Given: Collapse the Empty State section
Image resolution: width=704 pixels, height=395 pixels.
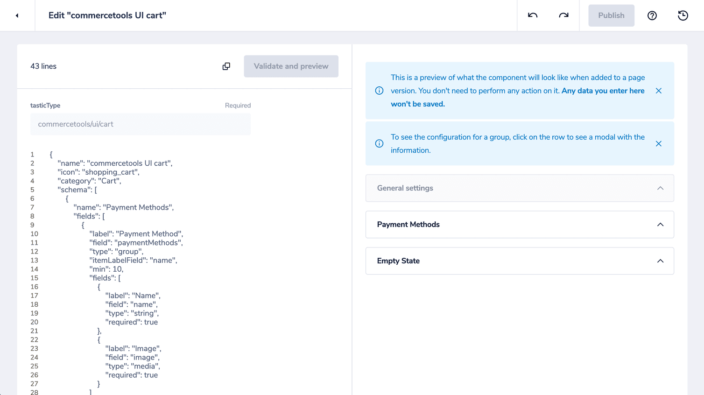Looking at the screenshot, I should pyautogui.click(x=660, y=261).
